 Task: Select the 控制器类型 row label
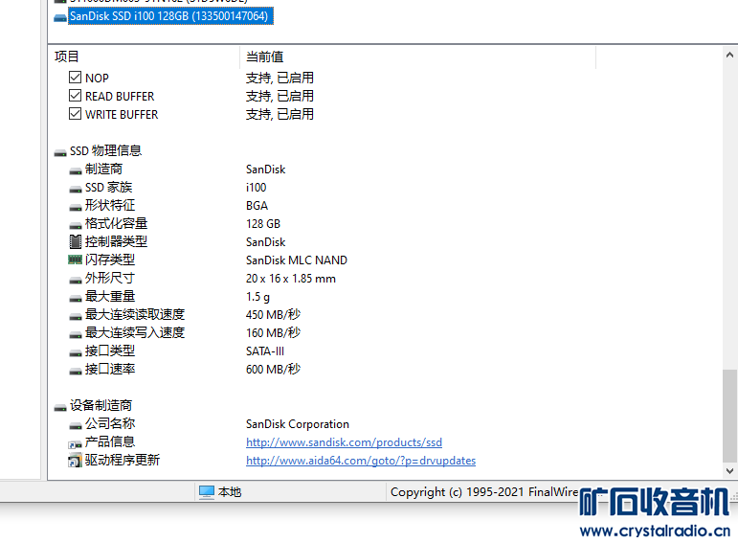116,241
